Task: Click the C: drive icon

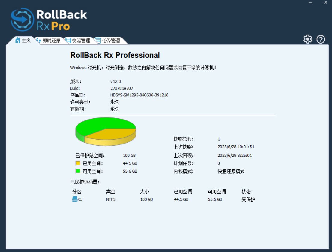Action: [x=75, y=199]
